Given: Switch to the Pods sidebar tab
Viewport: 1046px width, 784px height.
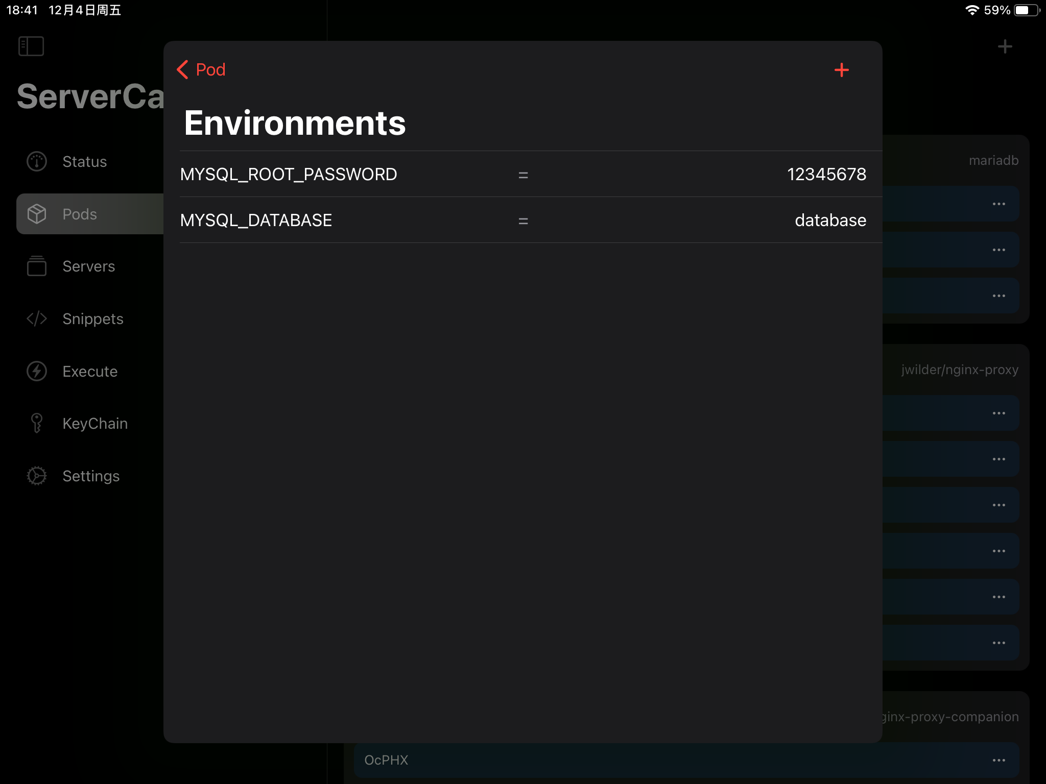Looking at the screenshot, I should (x=79, y=214).
